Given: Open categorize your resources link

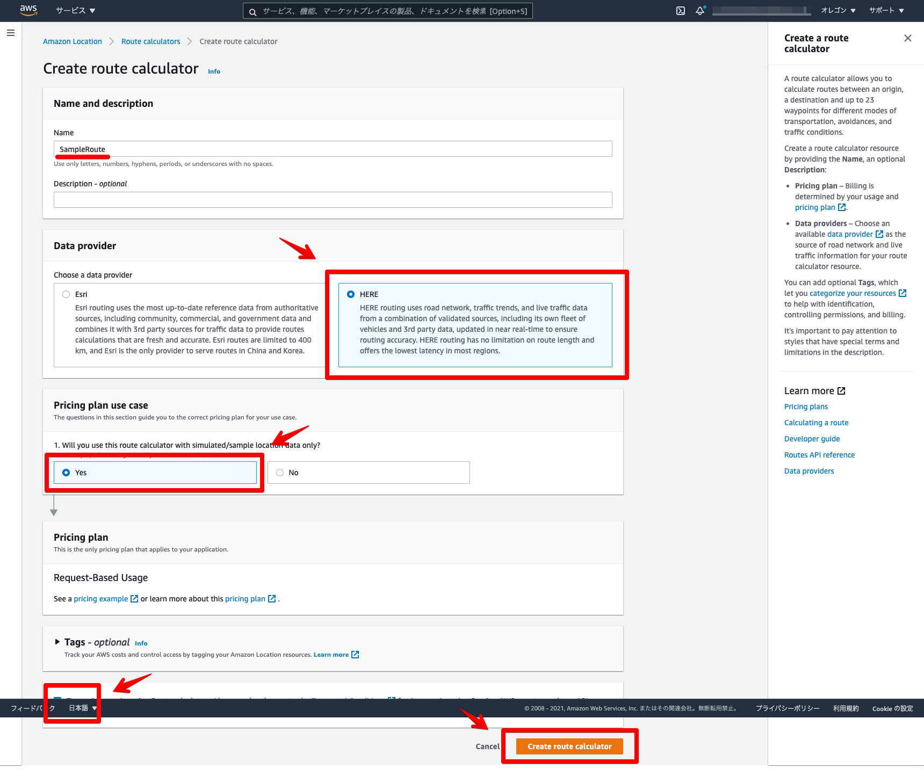Looking at the screenshot, I should point(853,293).
